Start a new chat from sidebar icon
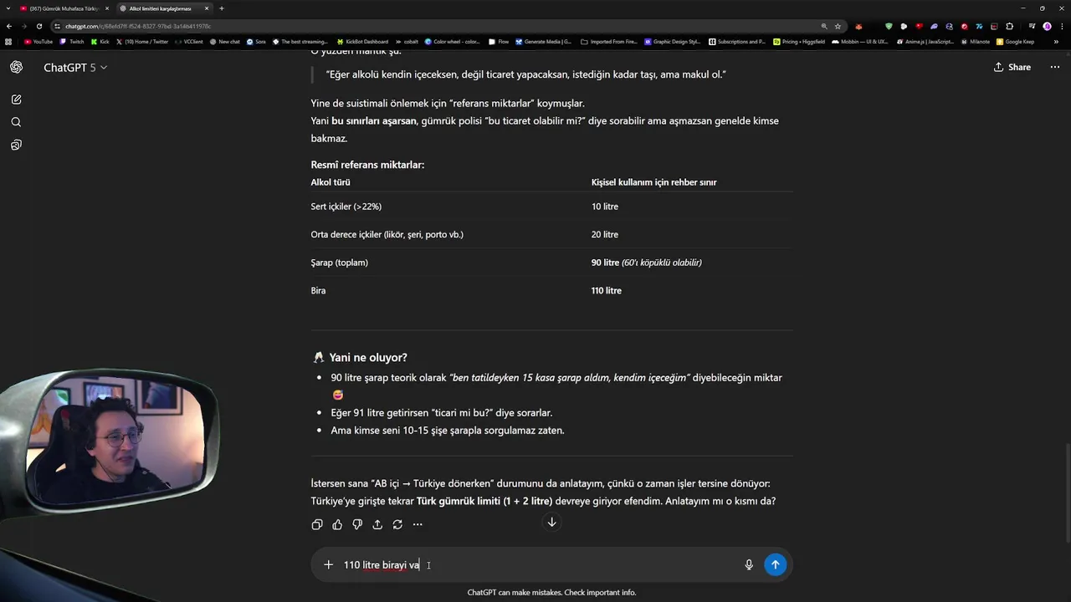1071x602 pixels. 17,99
